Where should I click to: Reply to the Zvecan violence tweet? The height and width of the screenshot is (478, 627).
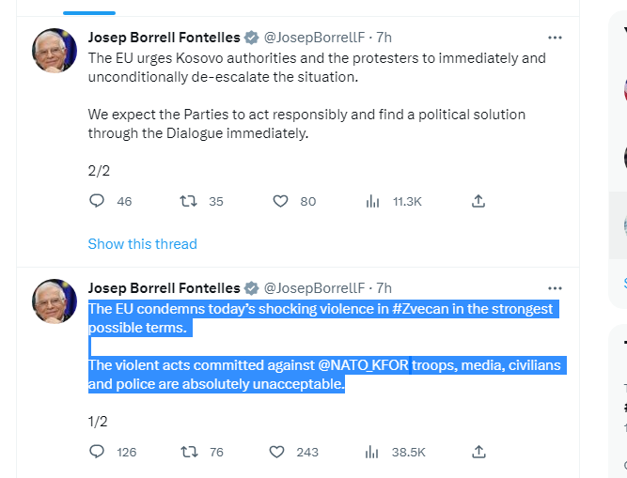[96, 452]
